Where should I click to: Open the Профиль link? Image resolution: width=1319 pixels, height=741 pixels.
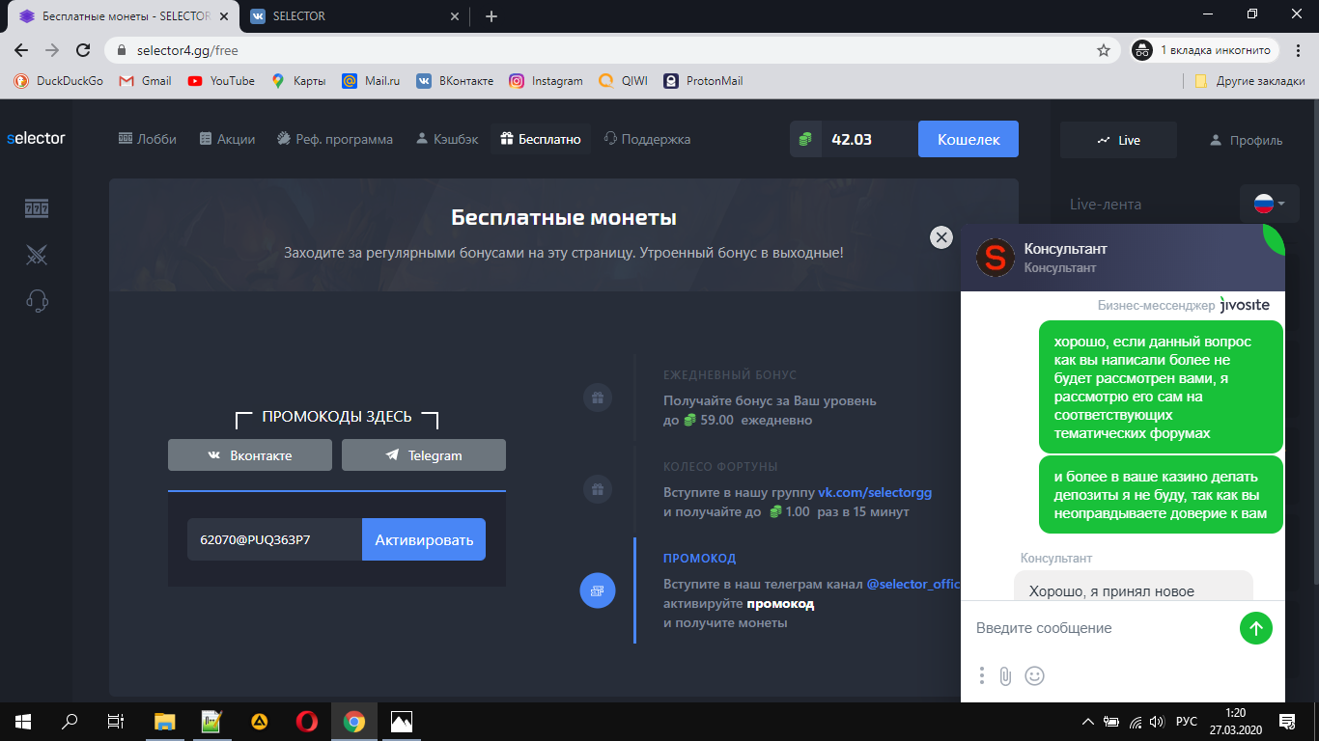tap(1246, 140)
